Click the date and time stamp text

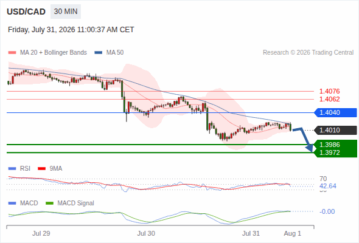pos(71,30)
